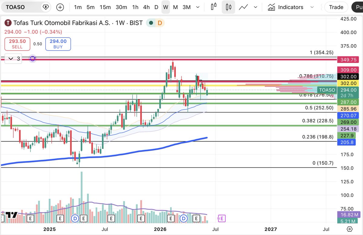Click the 294.00 BUY button
The height and width of the screenshot is (235, 363).
click(x=58, y=44)
